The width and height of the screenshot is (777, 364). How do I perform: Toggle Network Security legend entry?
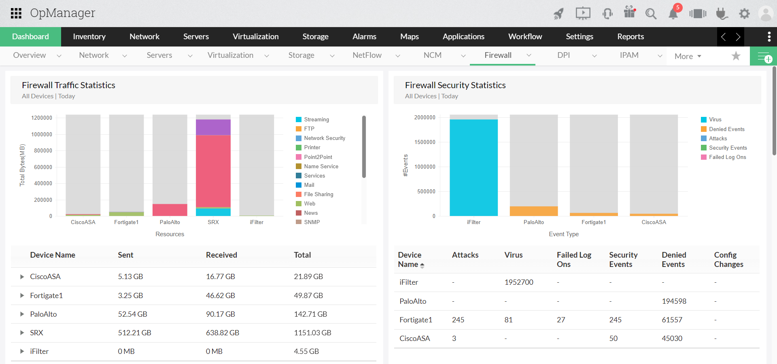[x=321, y=138]
